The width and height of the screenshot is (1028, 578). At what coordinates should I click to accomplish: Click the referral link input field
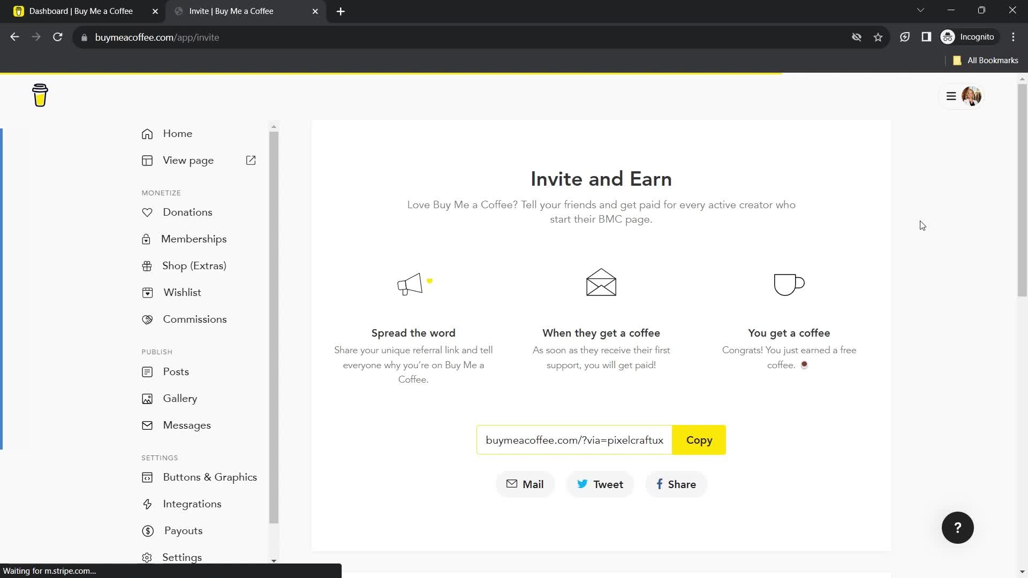click(x=574, y=440)
